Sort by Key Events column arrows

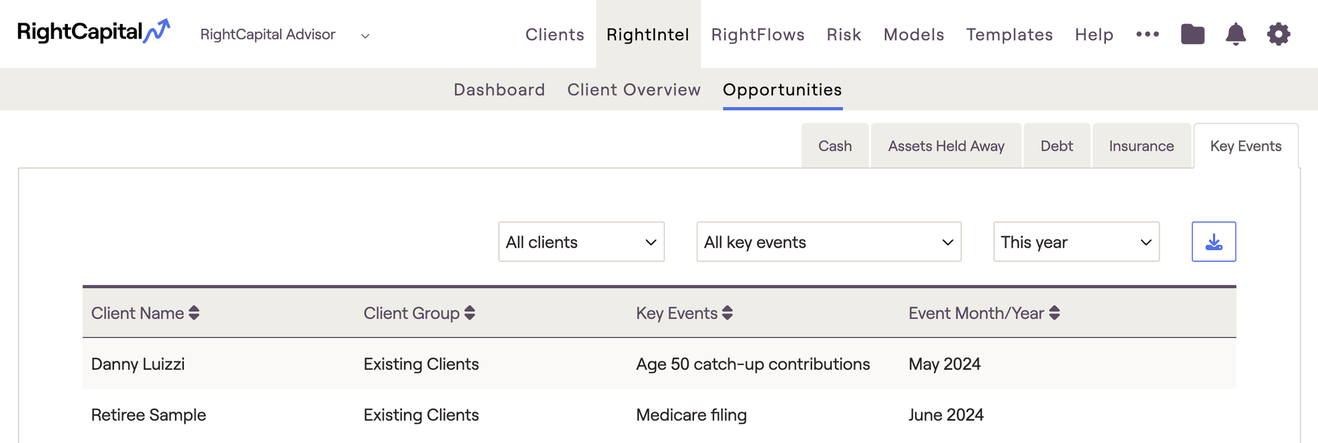pos(728,313)
